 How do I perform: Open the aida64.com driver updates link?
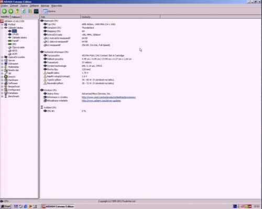[x=101, y=101]
